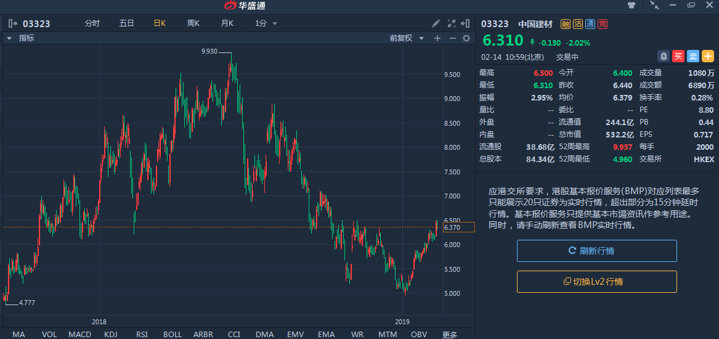Click the 6.370 price marker label
Viewport: 719px width, 339px height.
[x=458, y=227]
